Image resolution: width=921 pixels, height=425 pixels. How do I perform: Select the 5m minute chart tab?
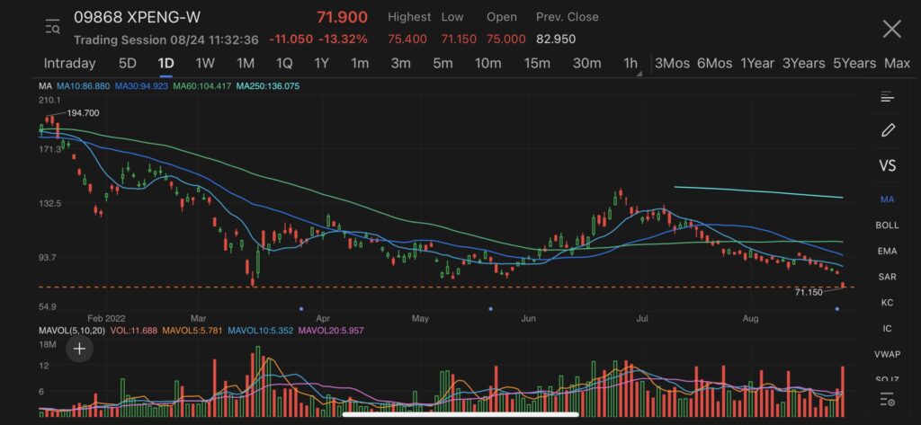click(x=443, y=64)
